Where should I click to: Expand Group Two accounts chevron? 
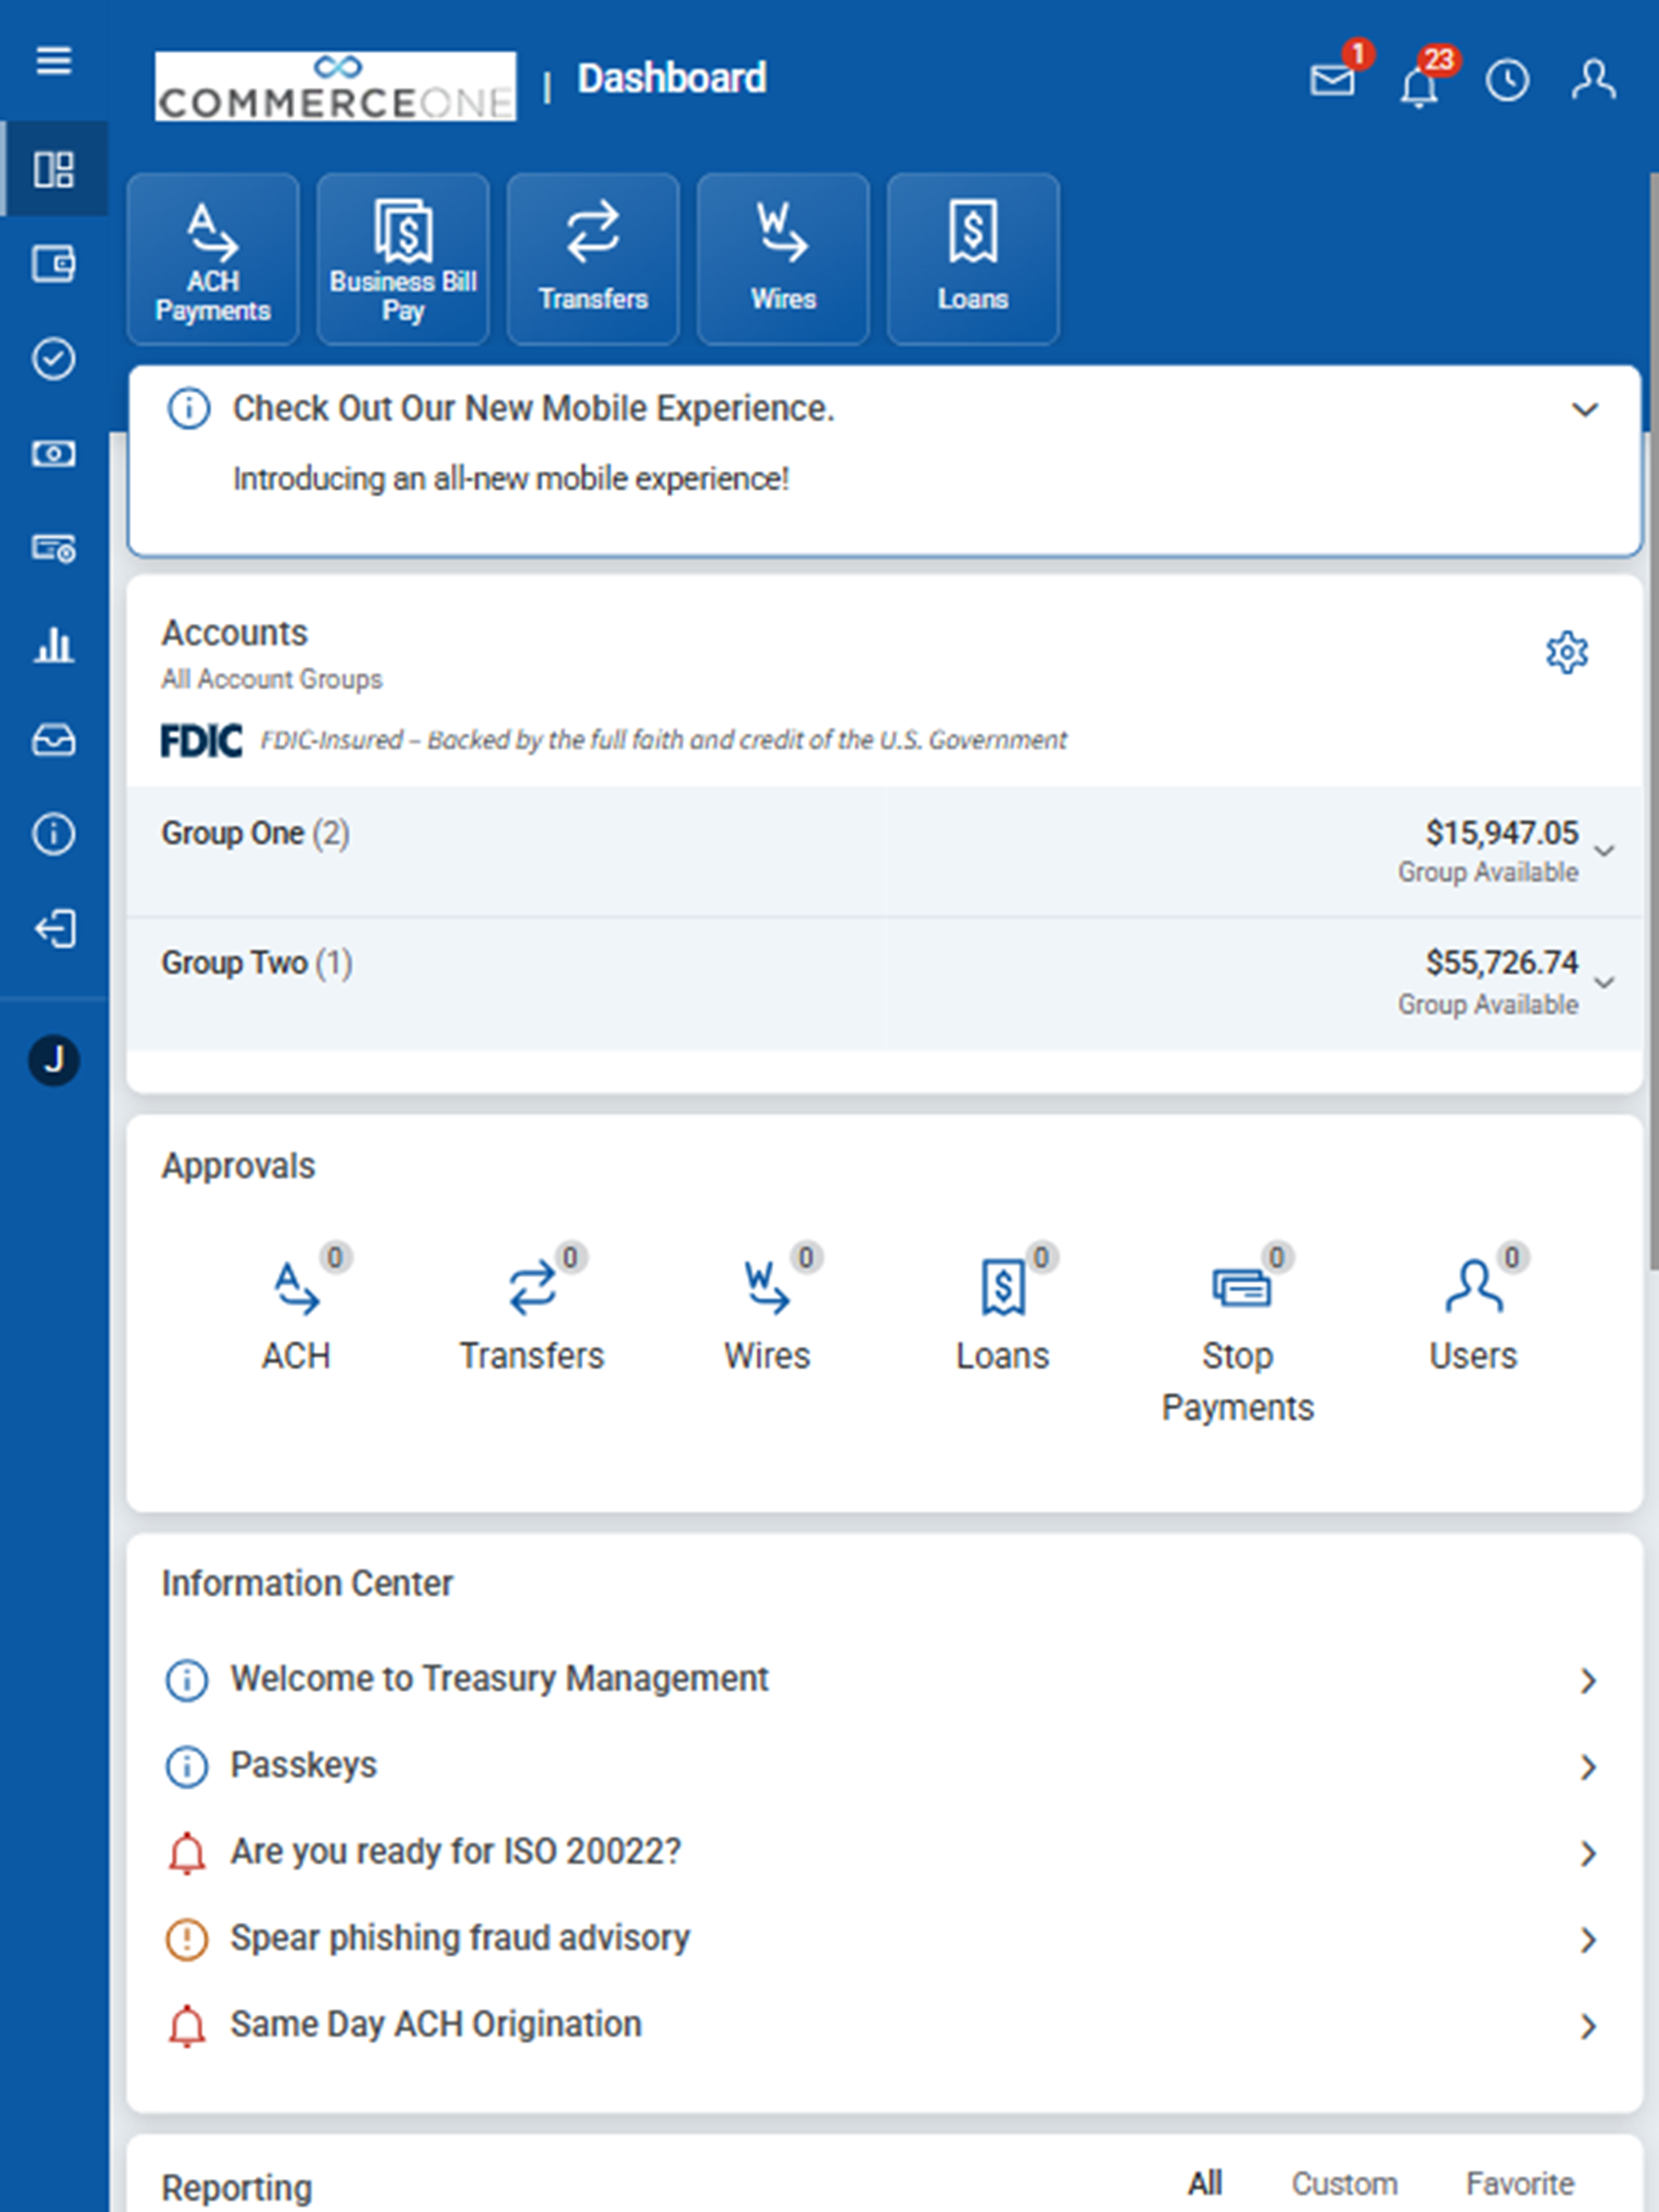1605,983
